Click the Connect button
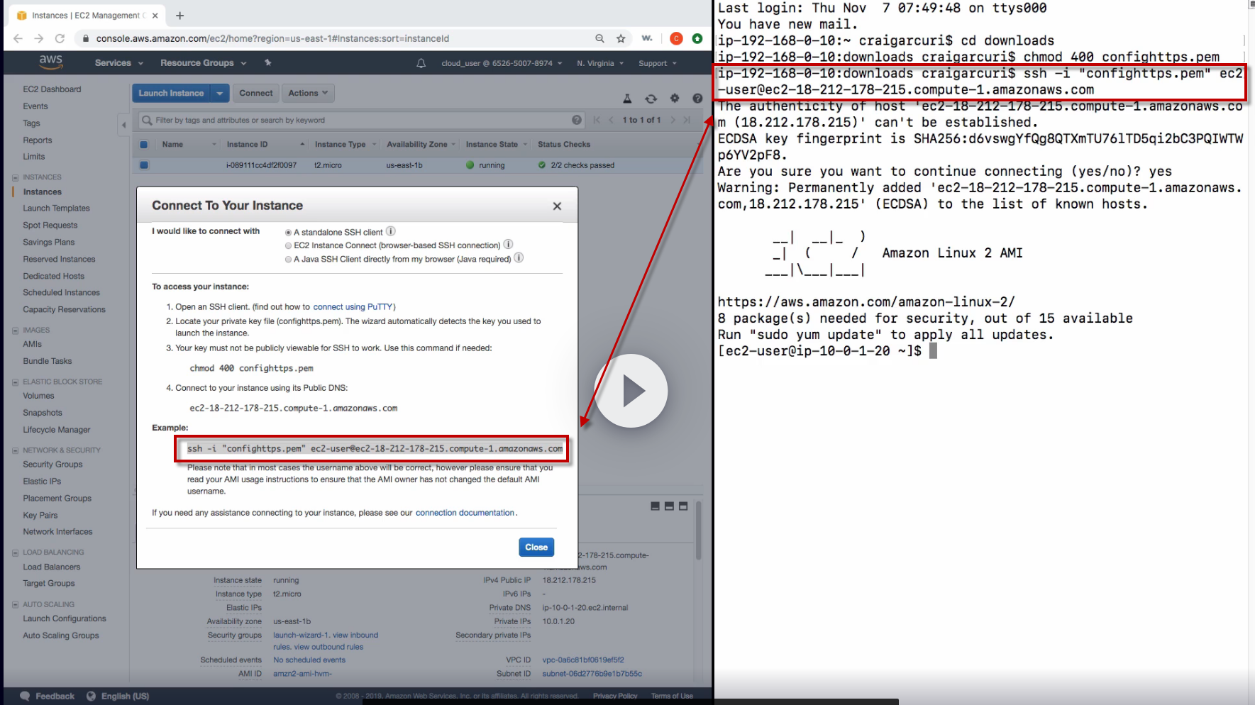Screen dimensions: 1255x705 (256, 93)
